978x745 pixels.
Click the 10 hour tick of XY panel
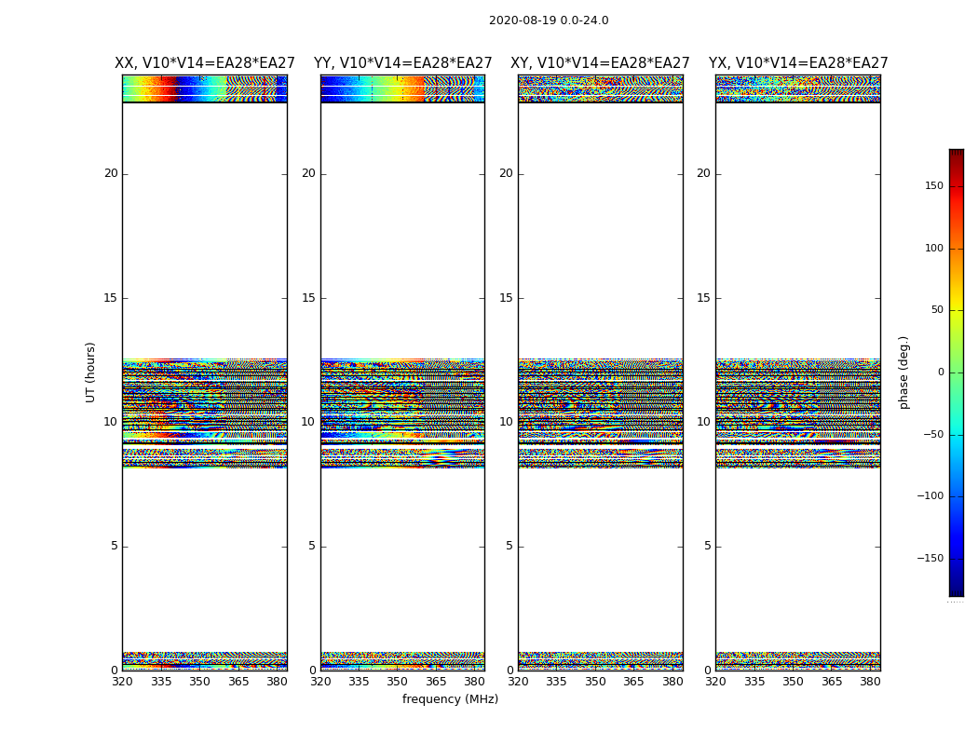pyautogui.click(x=507, y=422)
